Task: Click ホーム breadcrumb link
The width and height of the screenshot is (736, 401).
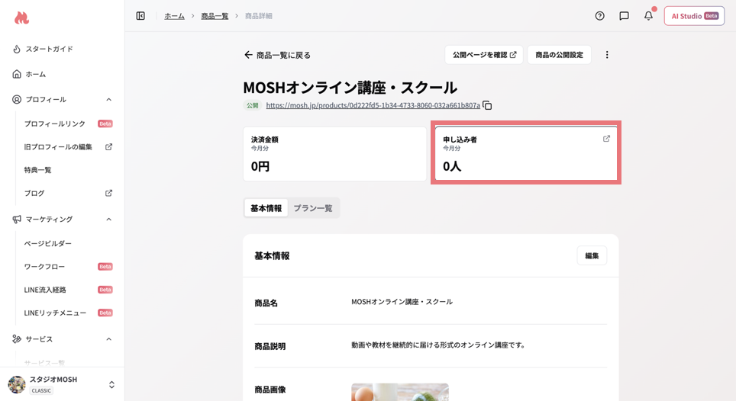Action: pos(174,16)
